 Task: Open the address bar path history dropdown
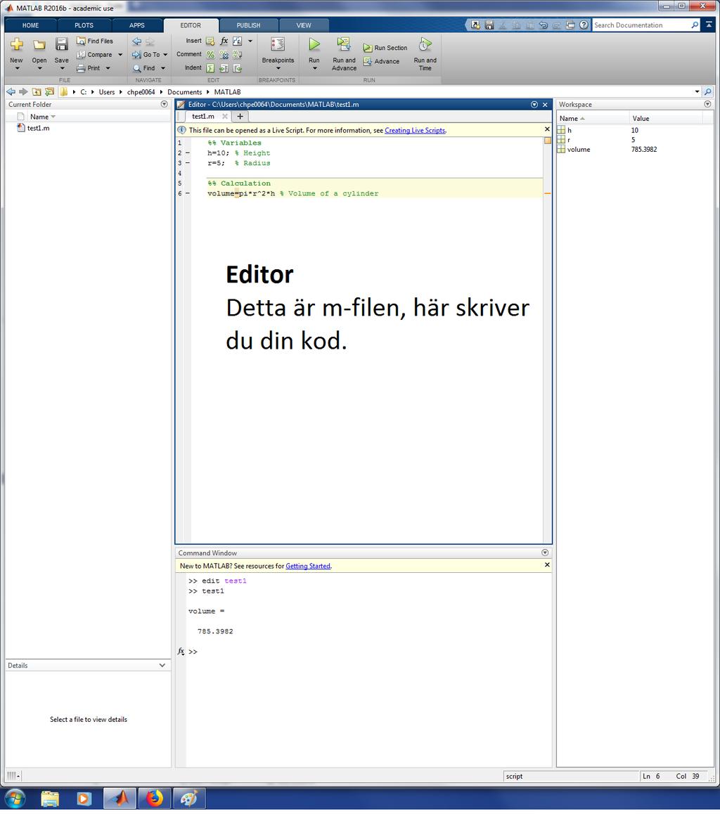coord(697,92)
